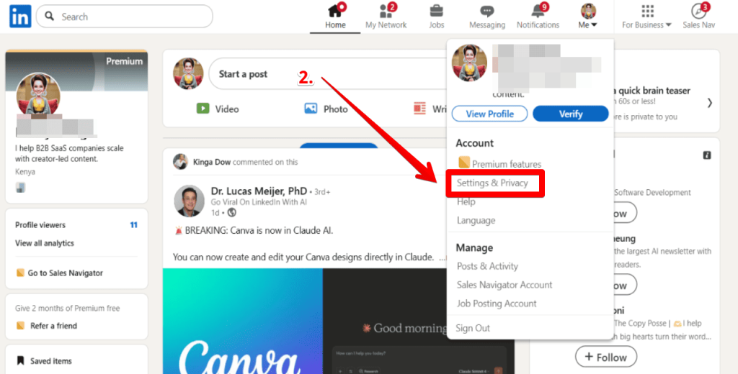This screenshot has height=374, width=738.
Task: Select Settings & Privacy menu item
Action: coord(492,183)
